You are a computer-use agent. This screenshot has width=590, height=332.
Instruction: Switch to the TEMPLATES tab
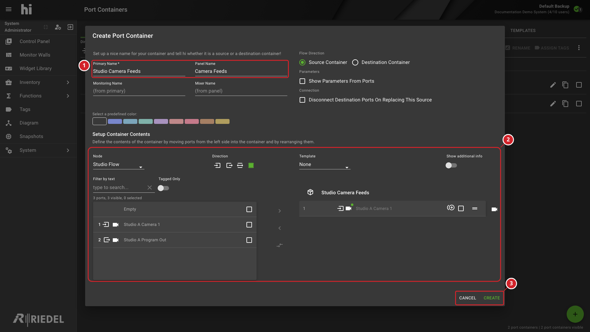[523, 30]
